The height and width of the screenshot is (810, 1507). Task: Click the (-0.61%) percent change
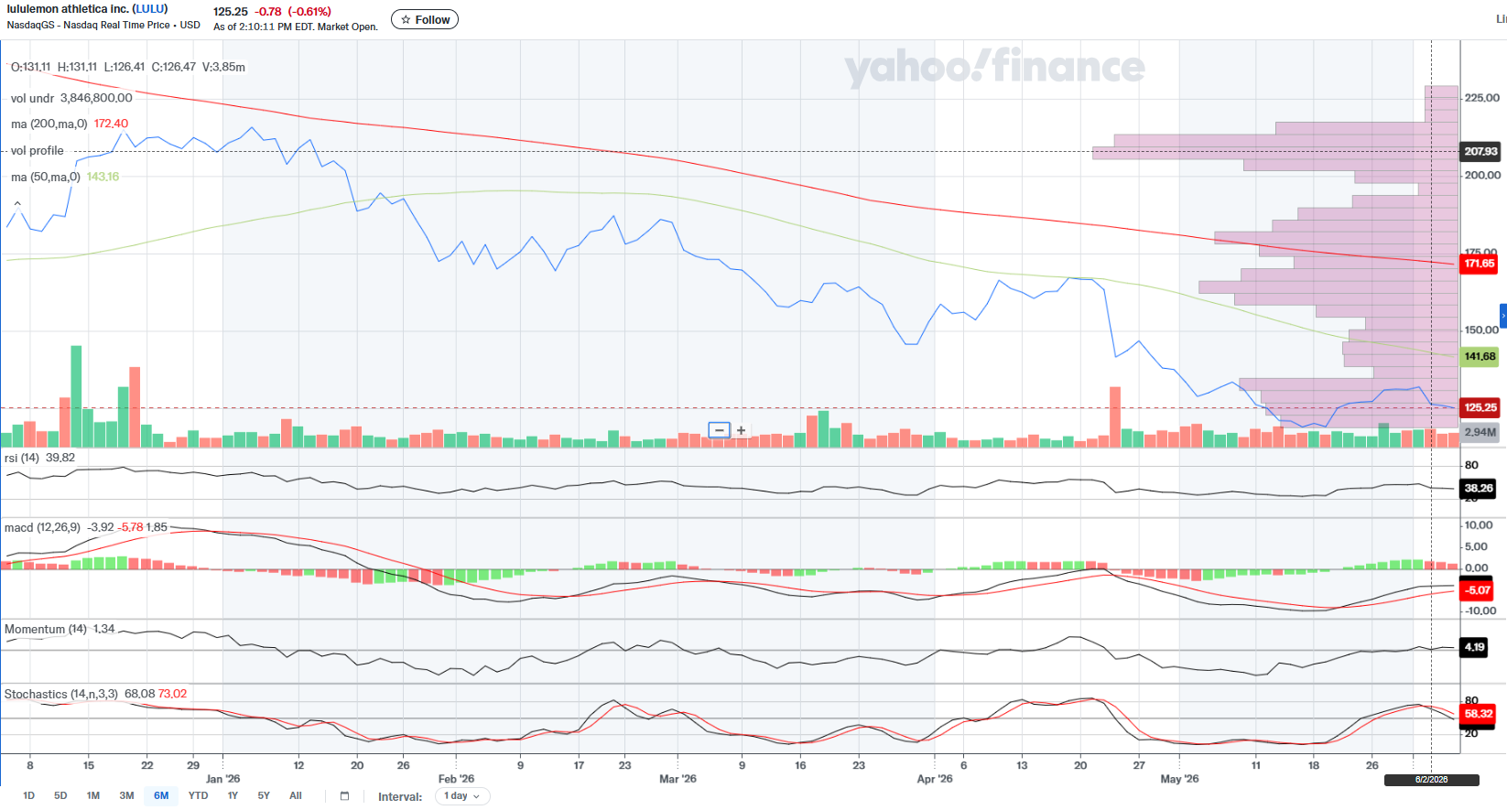309,12
